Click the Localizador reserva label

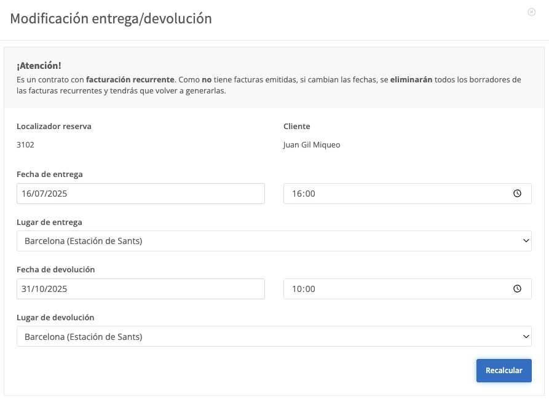54,127
